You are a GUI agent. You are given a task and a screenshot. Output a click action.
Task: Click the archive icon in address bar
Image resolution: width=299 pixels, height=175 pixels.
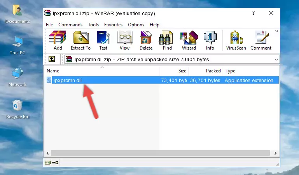tap(69, 59)
